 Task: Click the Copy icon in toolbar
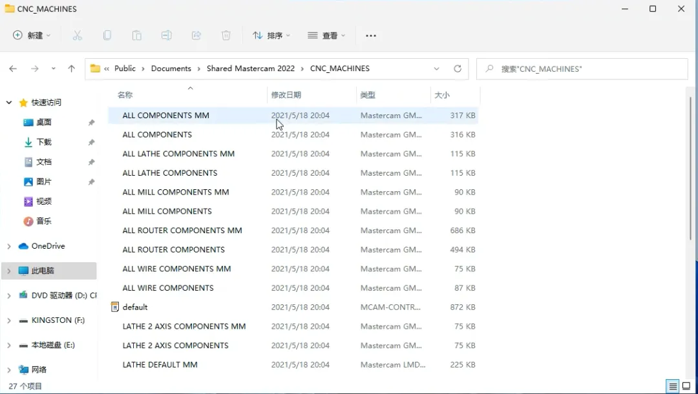pos(107,36)
